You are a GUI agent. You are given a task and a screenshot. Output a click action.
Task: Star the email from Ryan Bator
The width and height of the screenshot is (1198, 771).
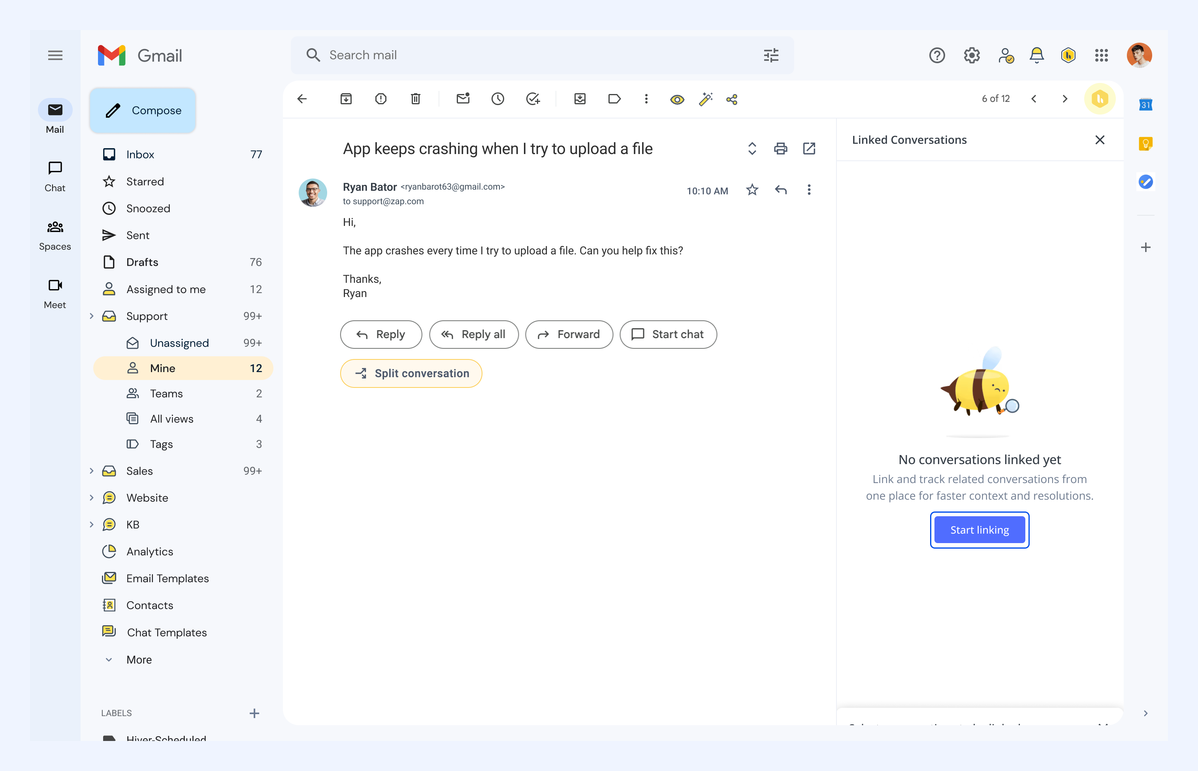(752, 190)
